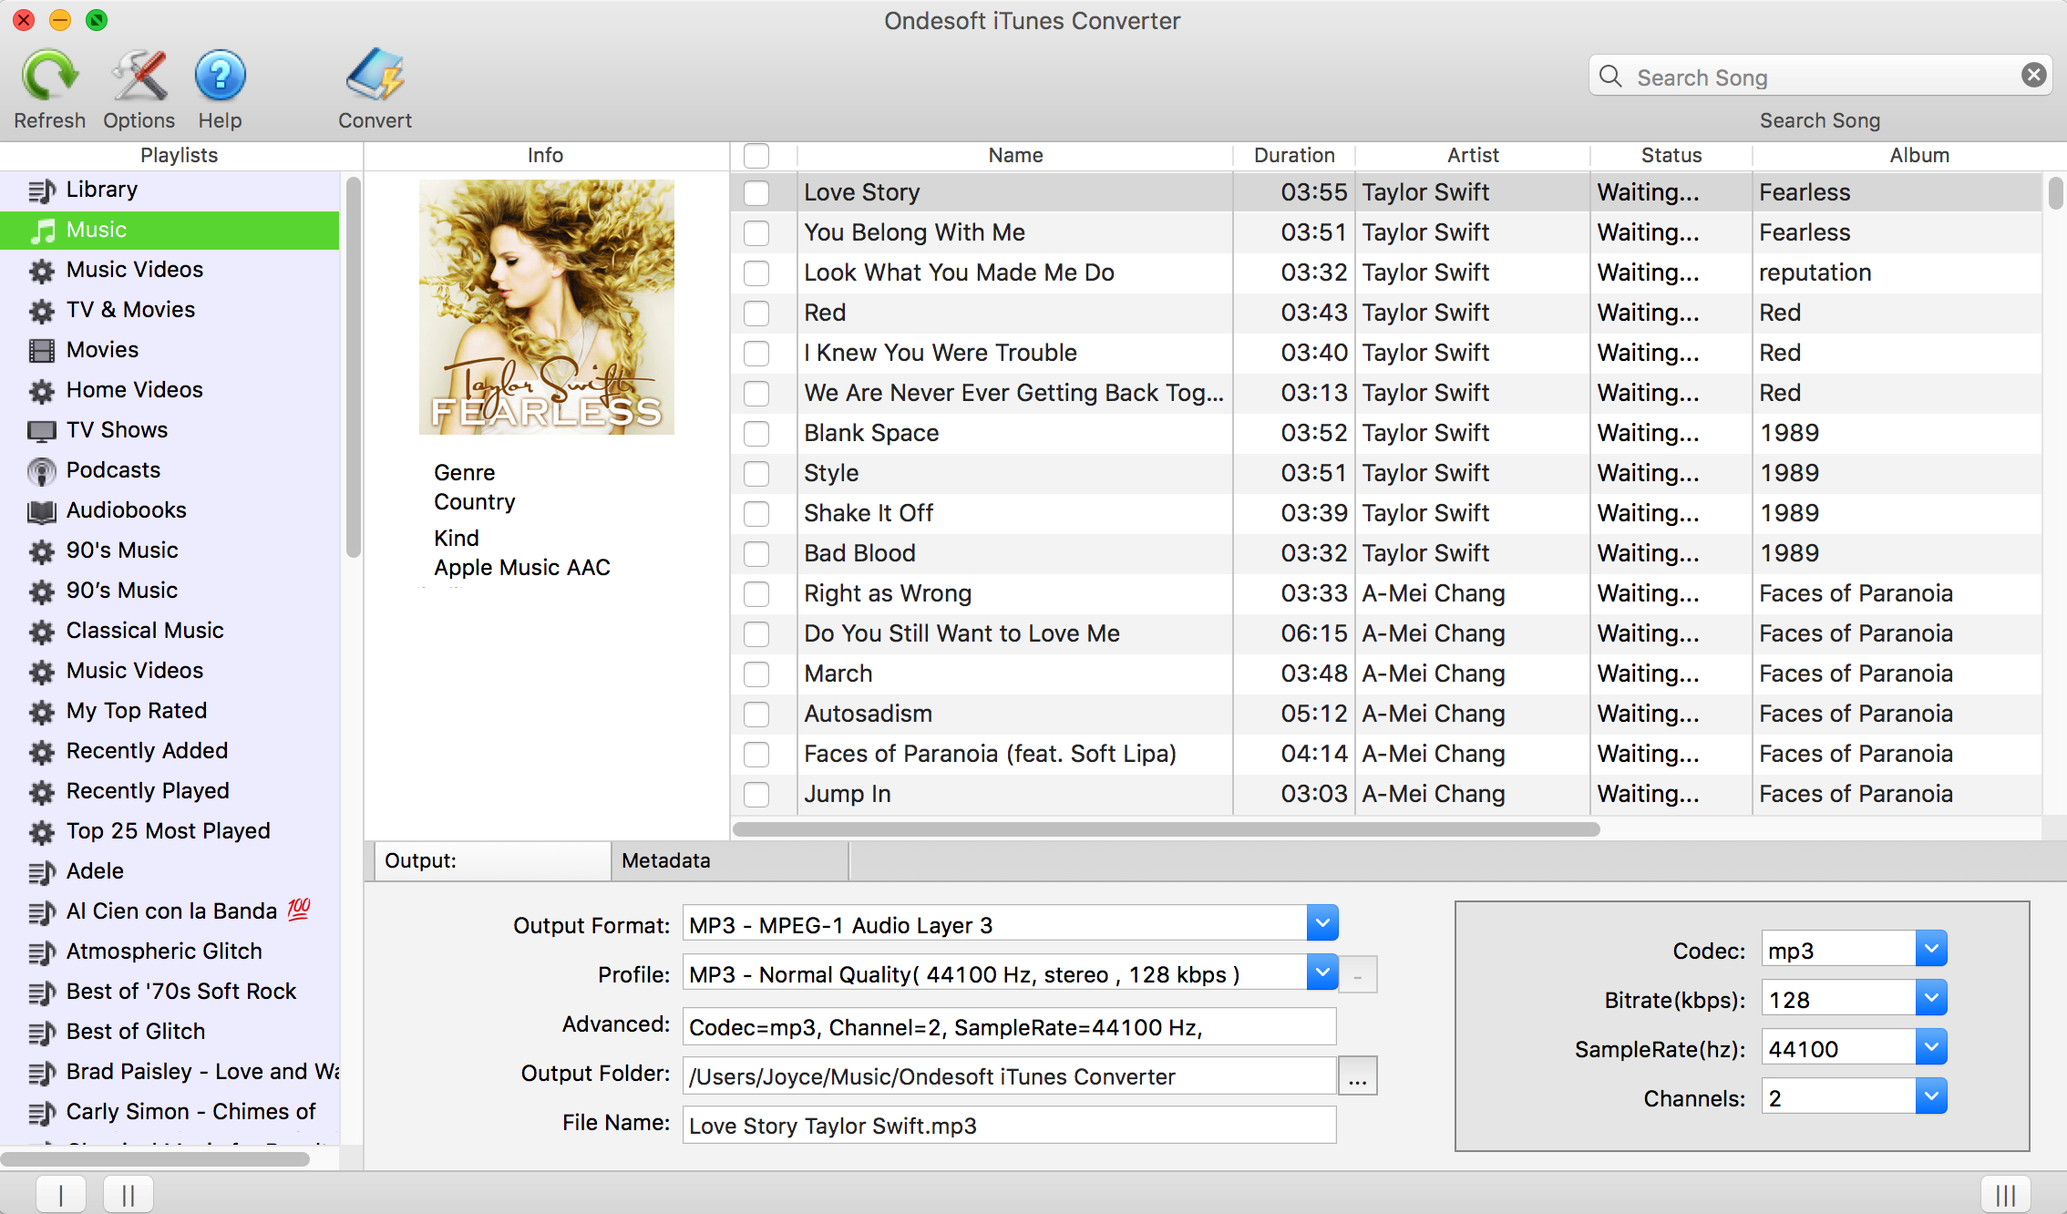Click the Podcasts sidebar icon
Image resolution: width=2067 pixels, height=1214 pixels.
tap(40, 468)
